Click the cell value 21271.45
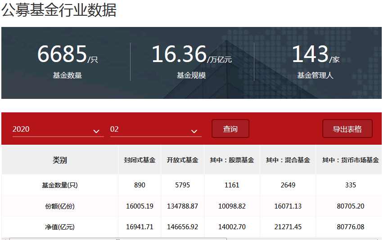384x240 pixels. [x=288, y=227]
